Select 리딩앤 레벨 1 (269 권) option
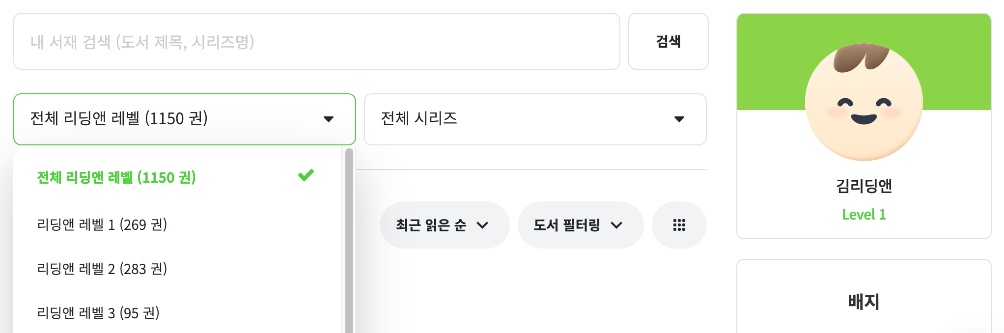This screenshot has width=1004, height=333. coord(102,224)
